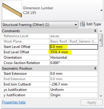Viewport: 104px width, 109px height.
Task: Click the End Level Offset label
Action: click(x=16, y=52)
